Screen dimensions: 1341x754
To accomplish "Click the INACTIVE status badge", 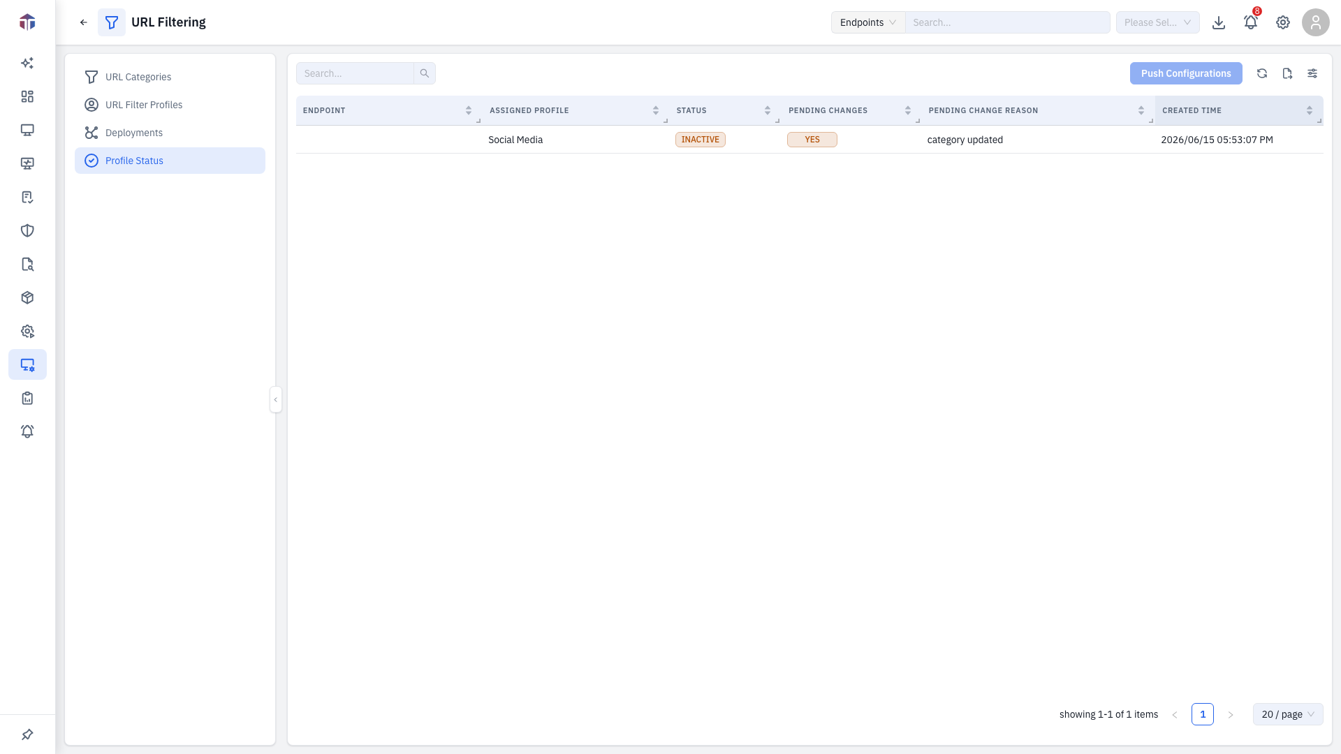I will (701, 140).
